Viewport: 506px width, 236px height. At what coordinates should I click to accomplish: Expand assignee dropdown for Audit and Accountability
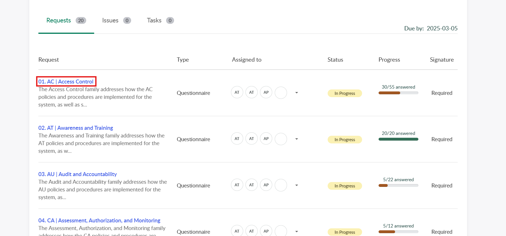tap(297, 185)
